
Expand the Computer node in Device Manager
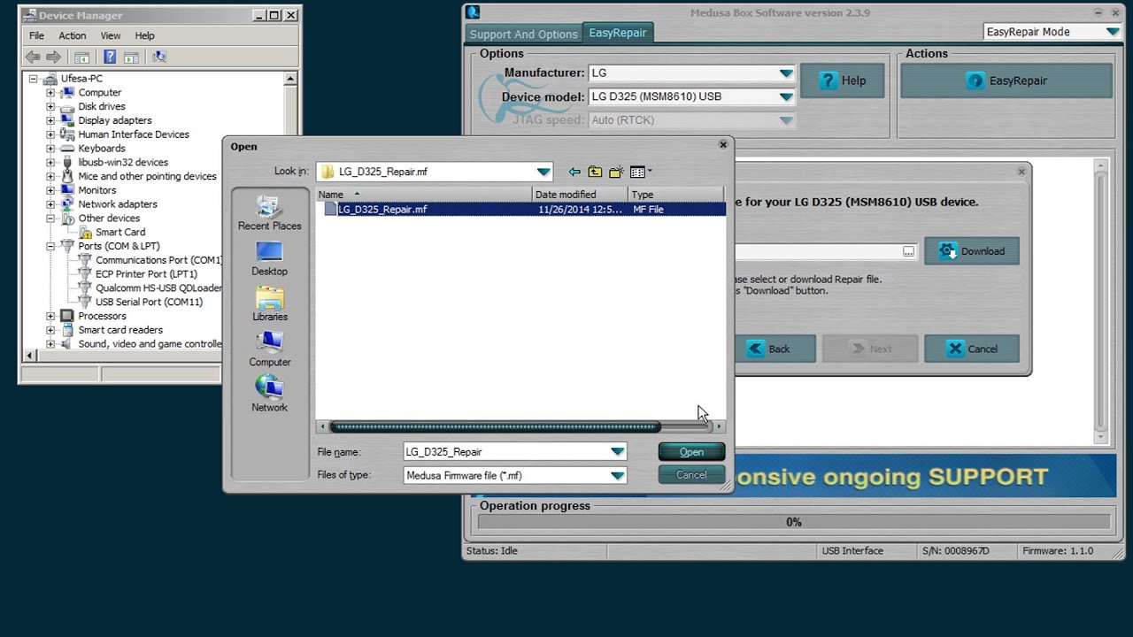coord(50,93)
